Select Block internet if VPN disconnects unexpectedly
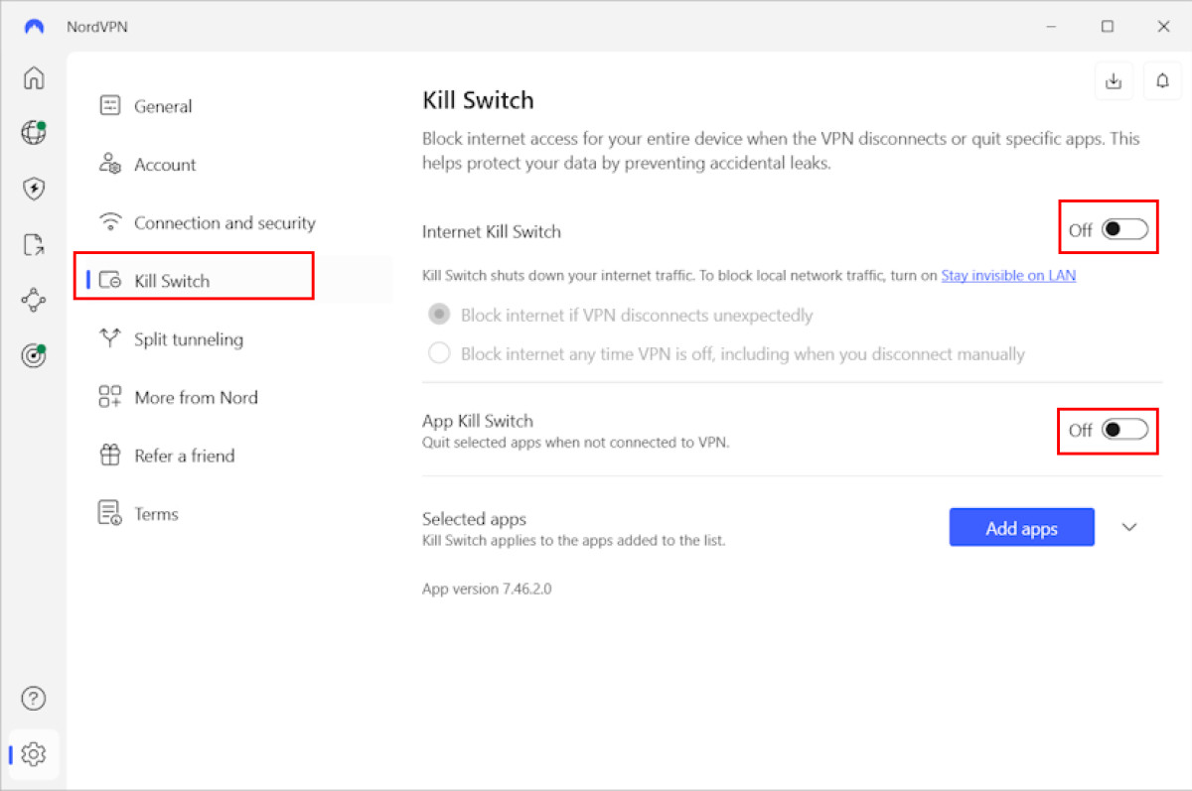Viewport: 1192px width, 791px height. [x=438, y=315]
